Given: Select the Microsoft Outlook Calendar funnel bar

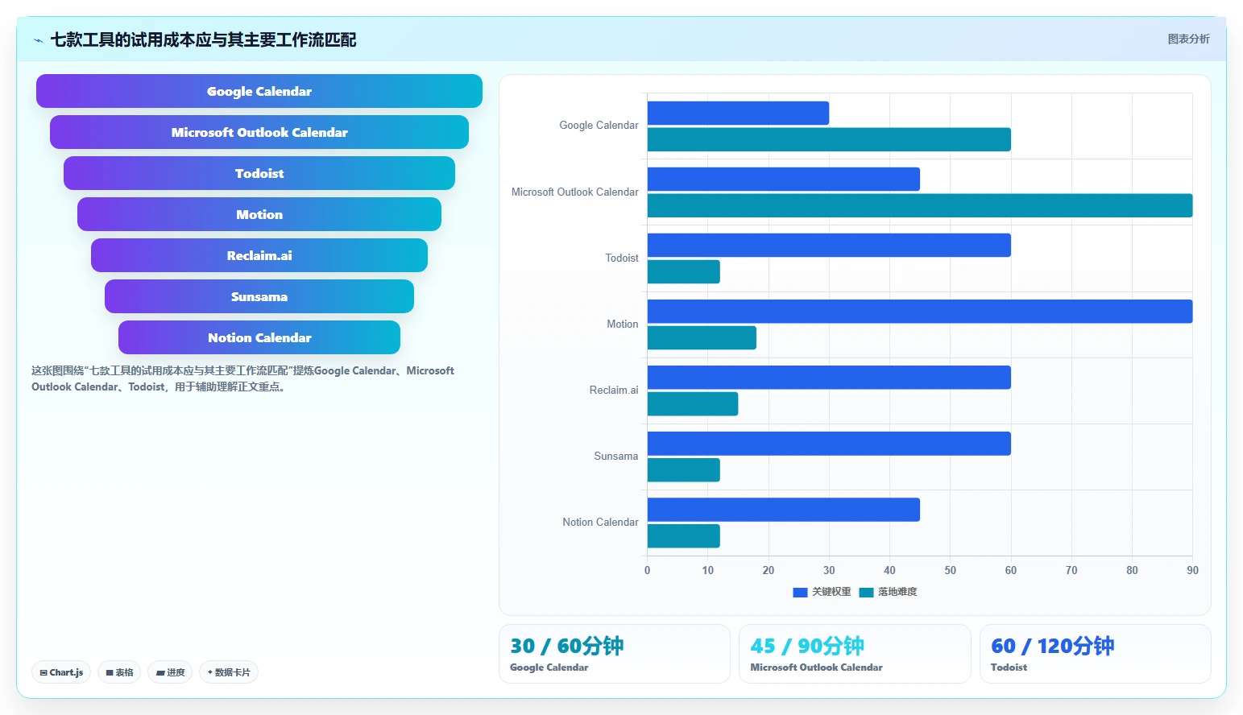Looking at the screenshot, I should (259, 132).
